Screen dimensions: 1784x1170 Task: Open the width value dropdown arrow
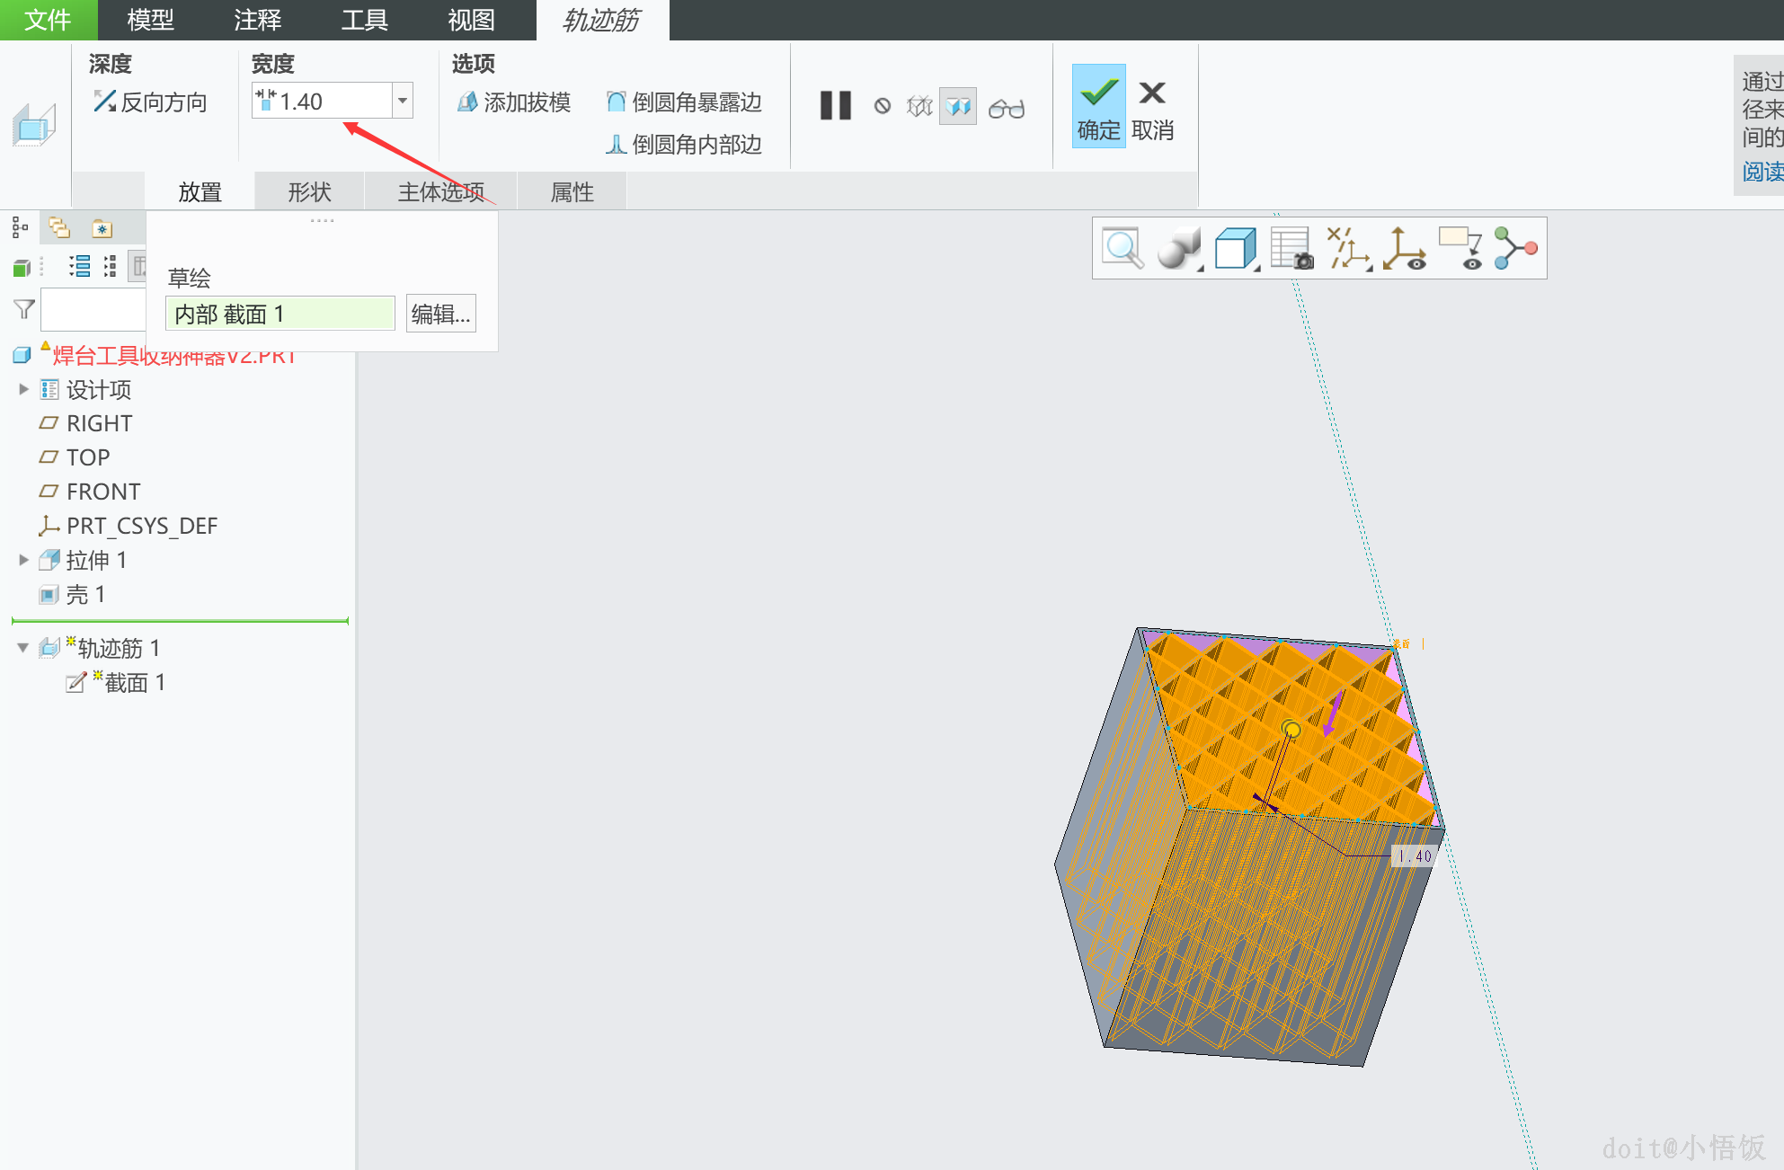click(403, 101)
